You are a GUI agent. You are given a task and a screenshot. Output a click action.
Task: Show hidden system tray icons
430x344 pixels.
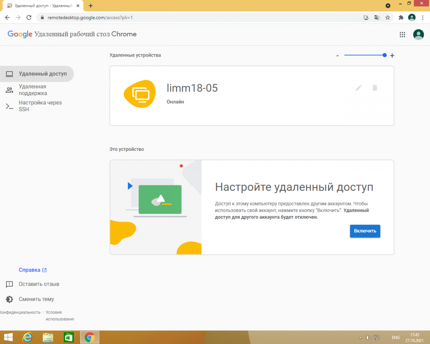pyautogui.click(x=360, y=338)
